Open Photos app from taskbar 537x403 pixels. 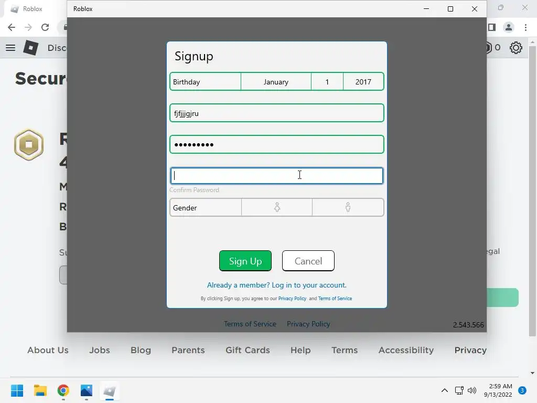87,390
